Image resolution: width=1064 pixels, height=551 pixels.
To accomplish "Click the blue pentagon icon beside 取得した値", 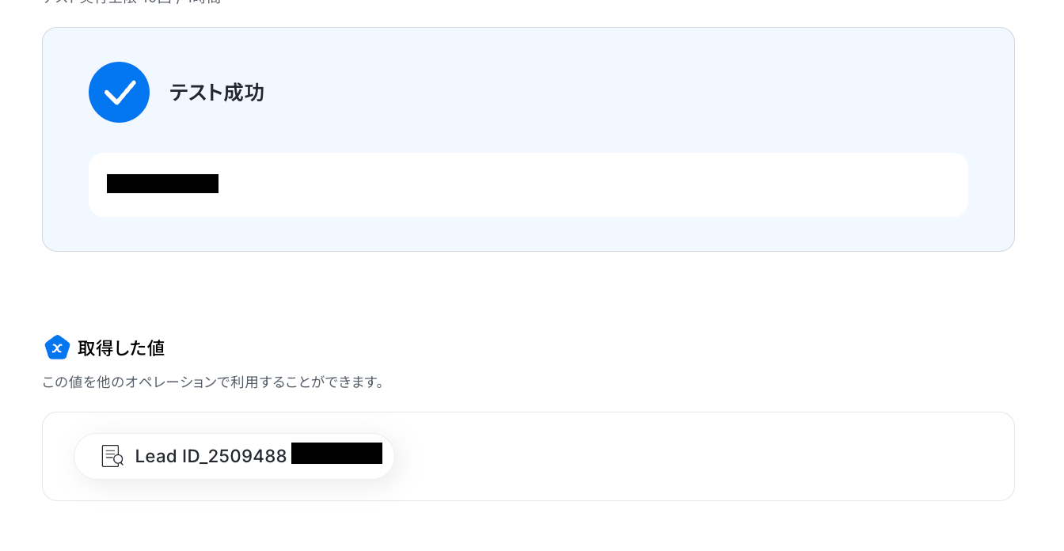I will [x=57, y=348].
